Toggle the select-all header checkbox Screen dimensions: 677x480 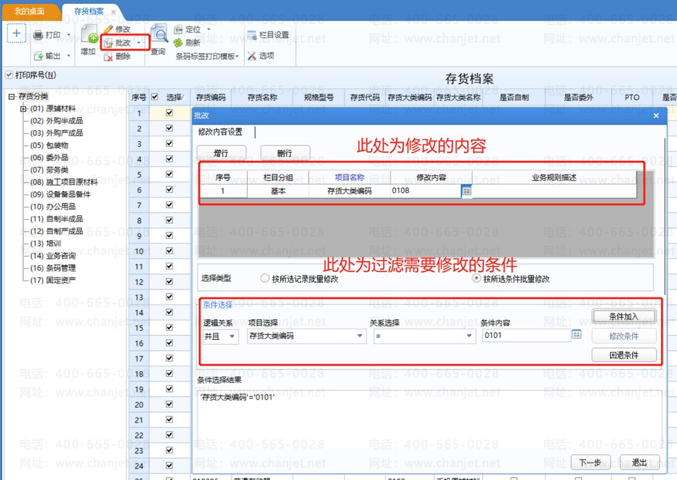pos(155,97)
